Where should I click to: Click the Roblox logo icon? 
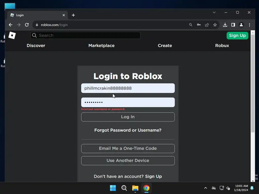click(12, 35)
